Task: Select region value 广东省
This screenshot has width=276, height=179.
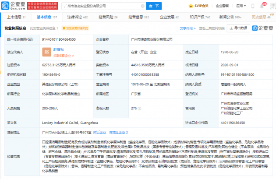Action: tap(136, 94)
